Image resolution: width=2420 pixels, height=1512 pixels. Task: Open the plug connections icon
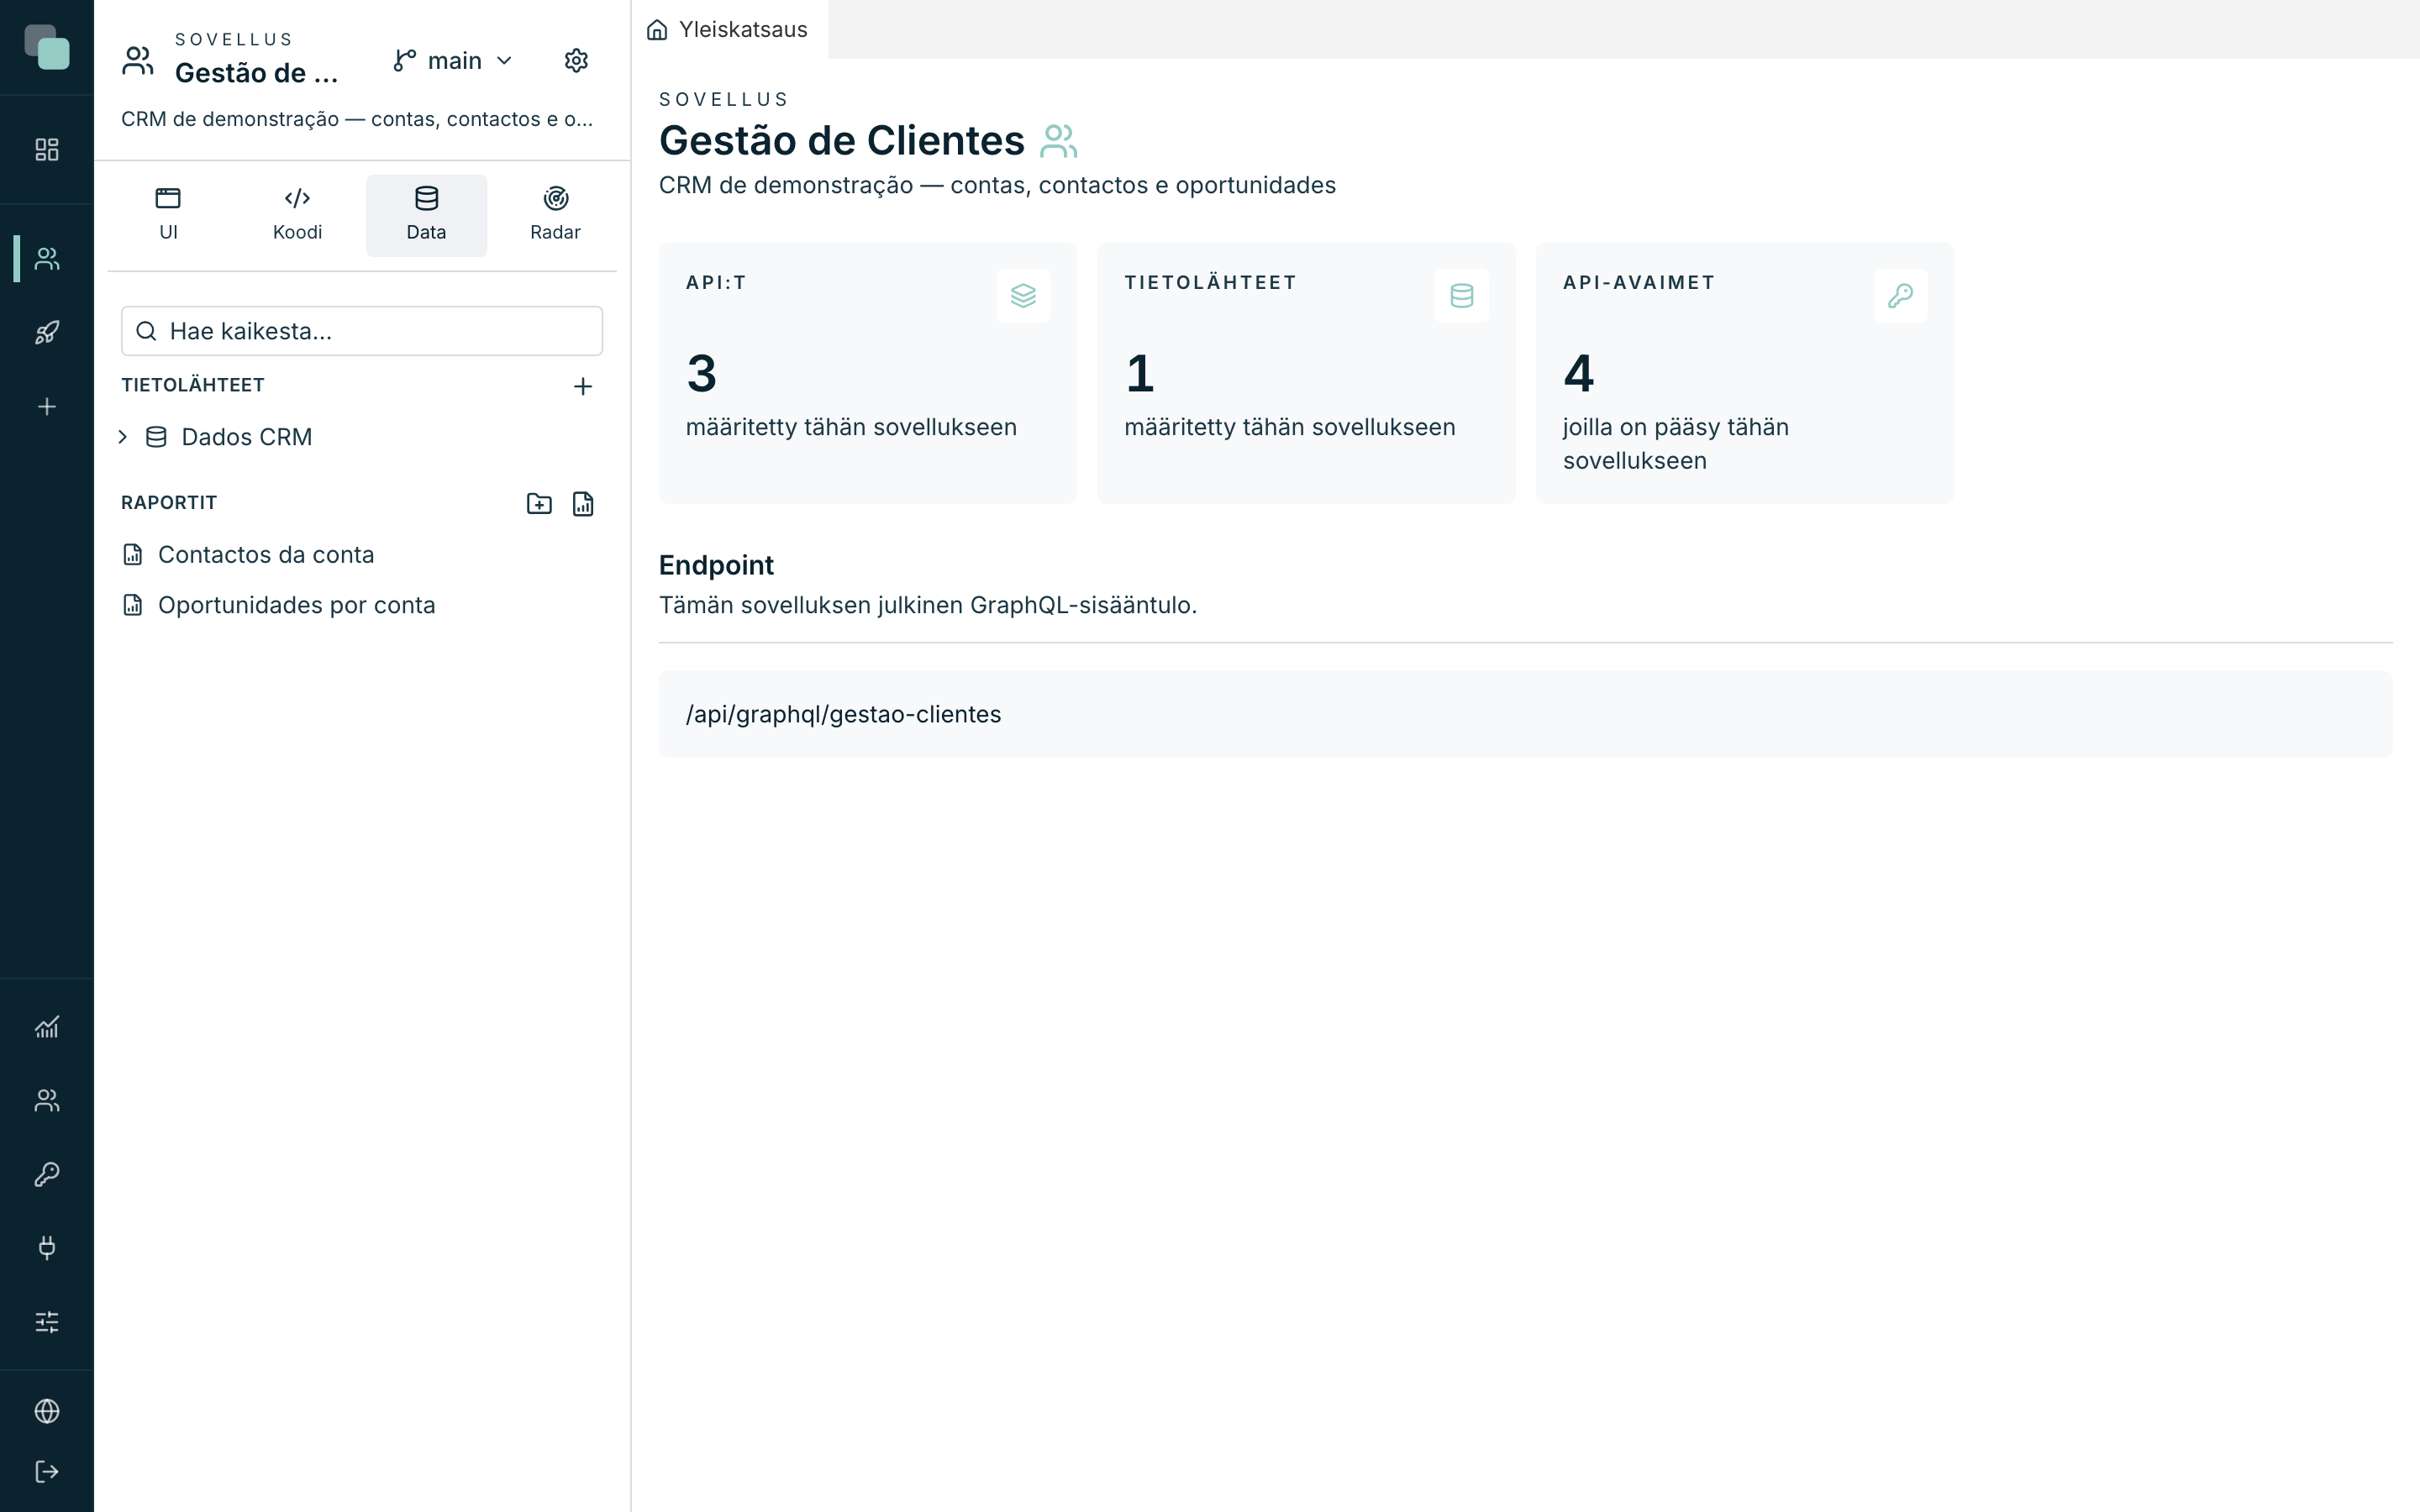pyautogui.click(x=47, y=1248)
